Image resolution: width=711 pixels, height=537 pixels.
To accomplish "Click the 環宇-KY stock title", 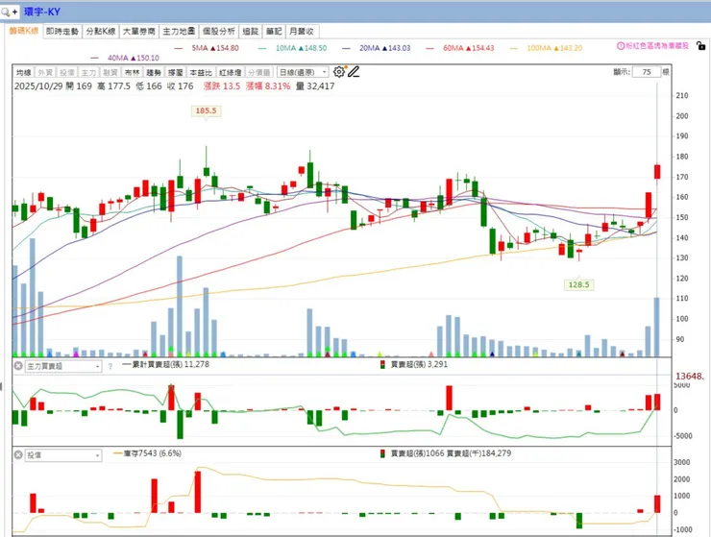I will pyautogui.click(x=42, y=12).
